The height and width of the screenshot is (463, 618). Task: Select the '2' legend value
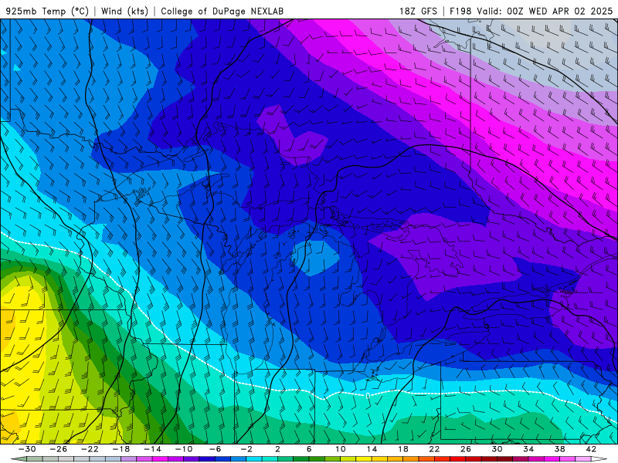click(277, 449)
